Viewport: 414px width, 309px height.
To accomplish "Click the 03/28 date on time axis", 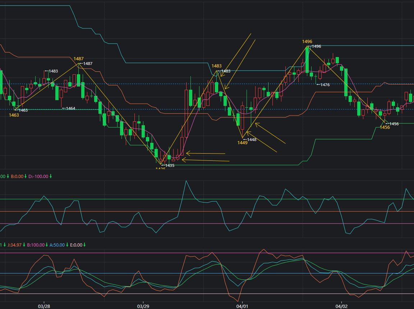I will (x=44, y=306).
